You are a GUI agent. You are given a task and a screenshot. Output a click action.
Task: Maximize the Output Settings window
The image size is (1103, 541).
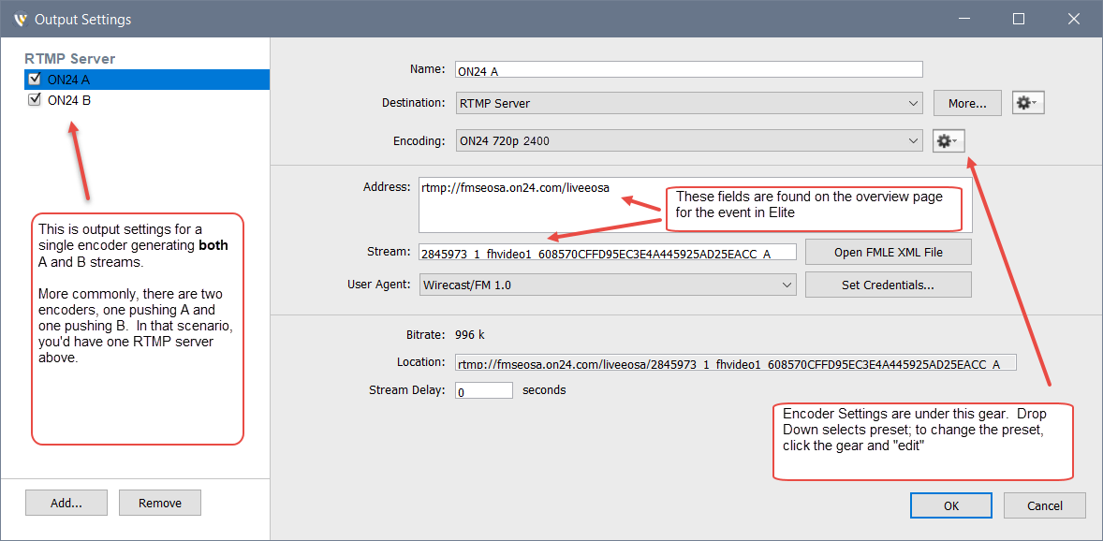(1018, 20)
